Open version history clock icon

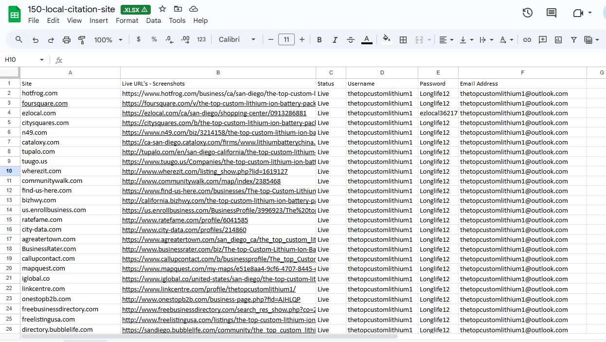527,13
